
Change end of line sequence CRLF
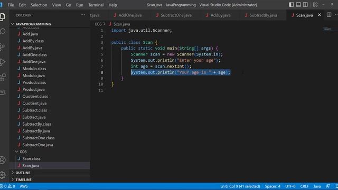(x=304, y=186)
